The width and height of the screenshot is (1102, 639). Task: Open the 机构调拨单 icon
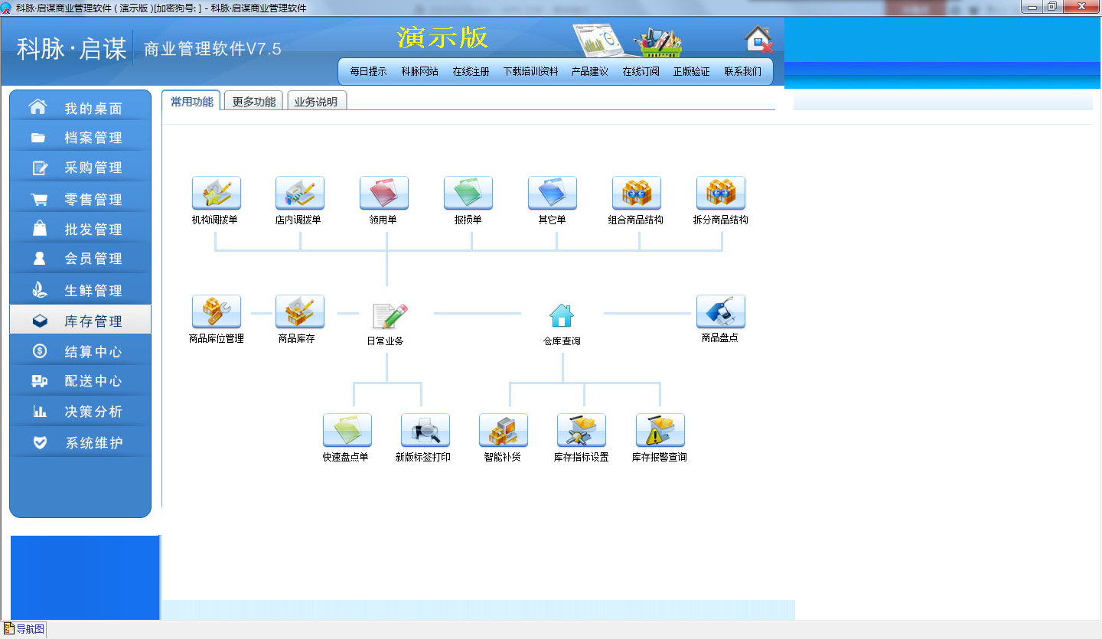[x=217, y=193]
